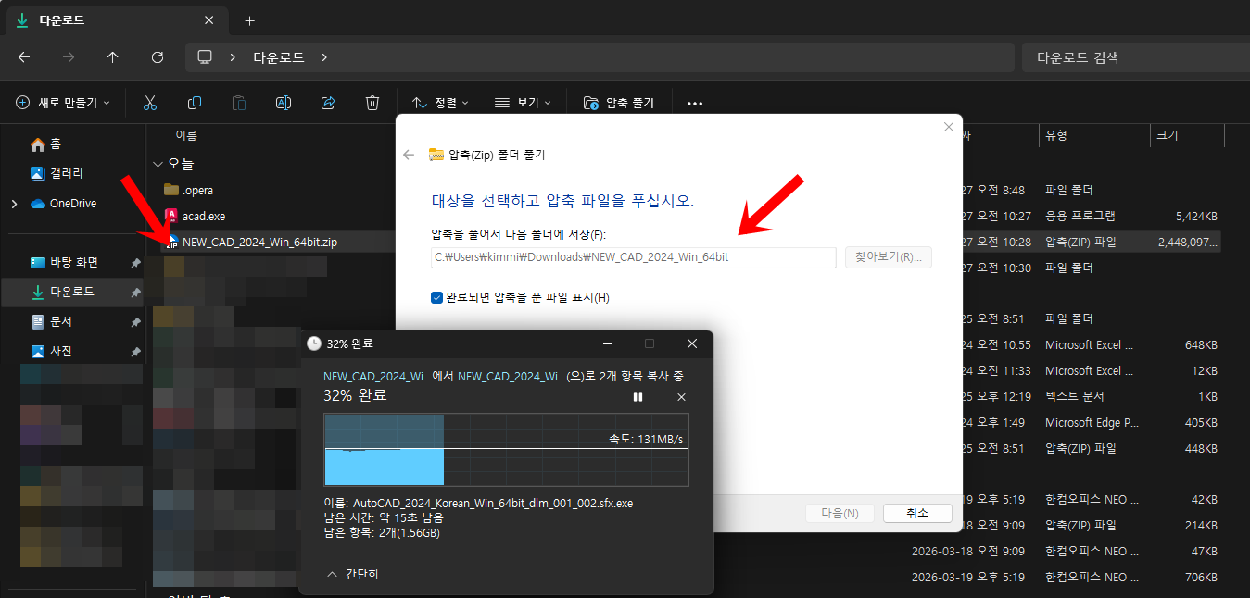Click the 5,424KB size cell
This screenshot has width=1250, height=598.
point(1196,216)
